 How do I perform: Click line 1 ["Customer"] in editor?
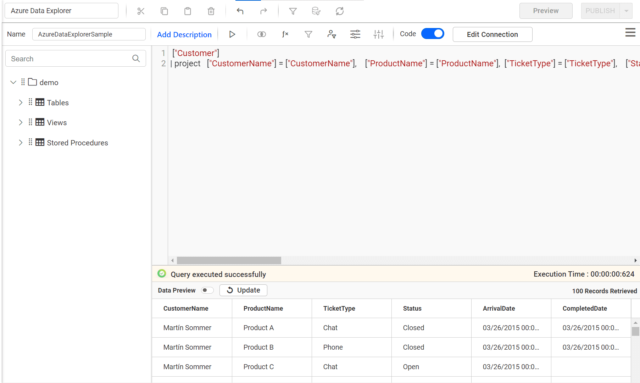pyautogui.click(x=196, y=53)
